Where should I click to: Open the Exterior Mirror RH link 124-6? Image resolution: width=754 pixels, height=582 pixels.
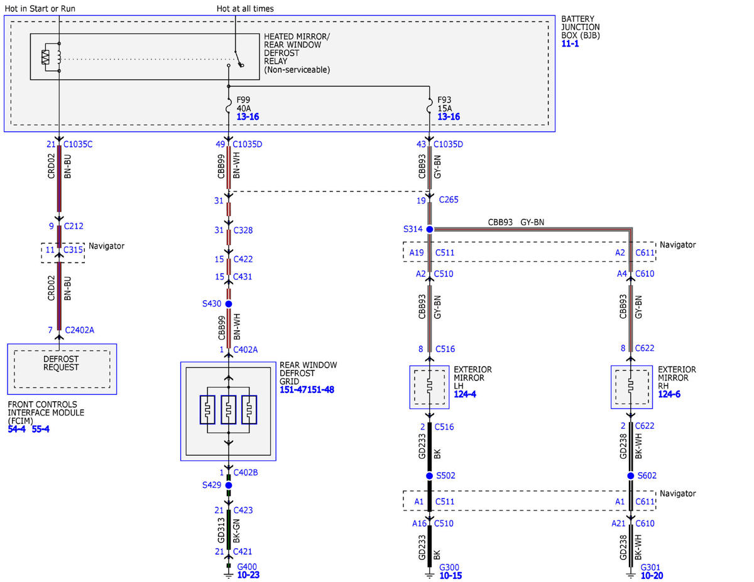669,394
